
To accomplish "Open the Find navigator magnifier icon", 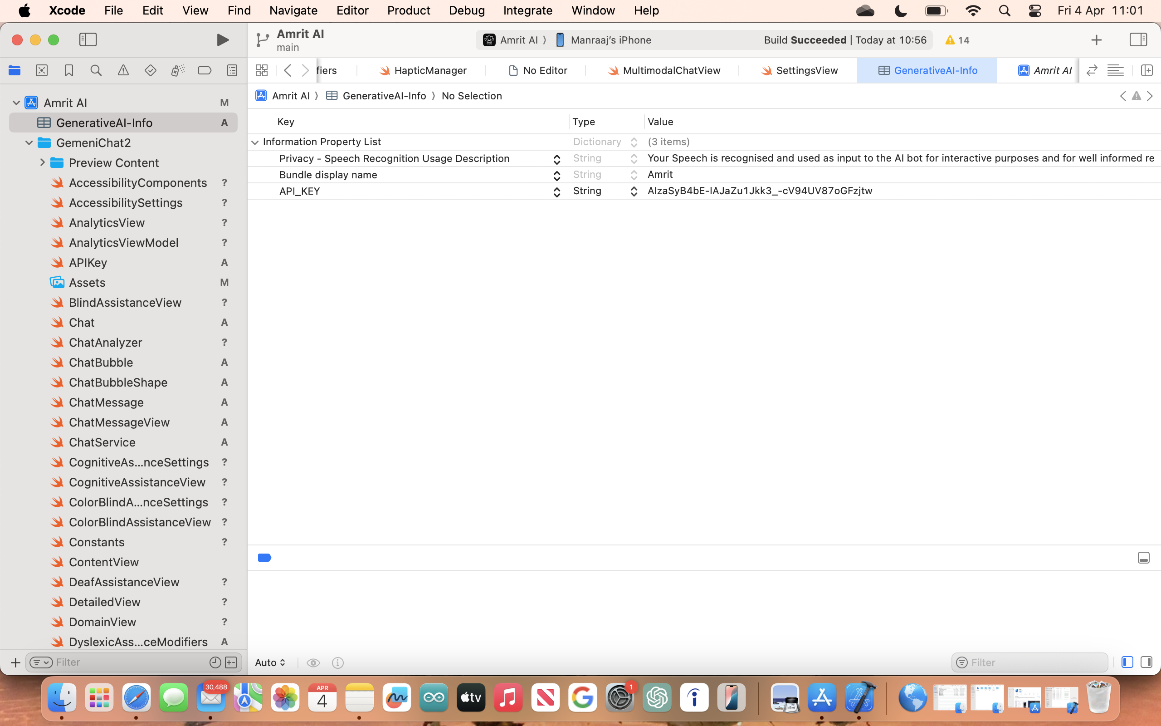I will pos(96,71).
